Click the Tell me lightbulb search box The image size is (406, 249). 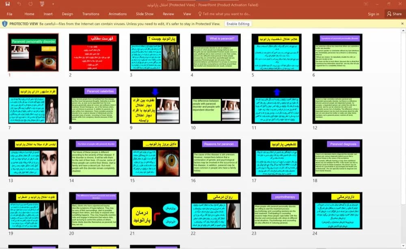224,14
